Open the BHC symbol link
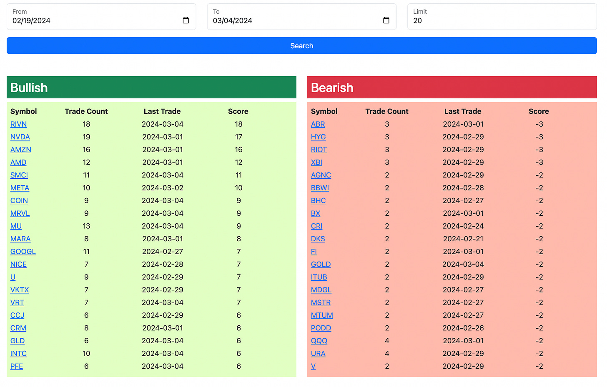The image size is (607, 387). point(319,201)
